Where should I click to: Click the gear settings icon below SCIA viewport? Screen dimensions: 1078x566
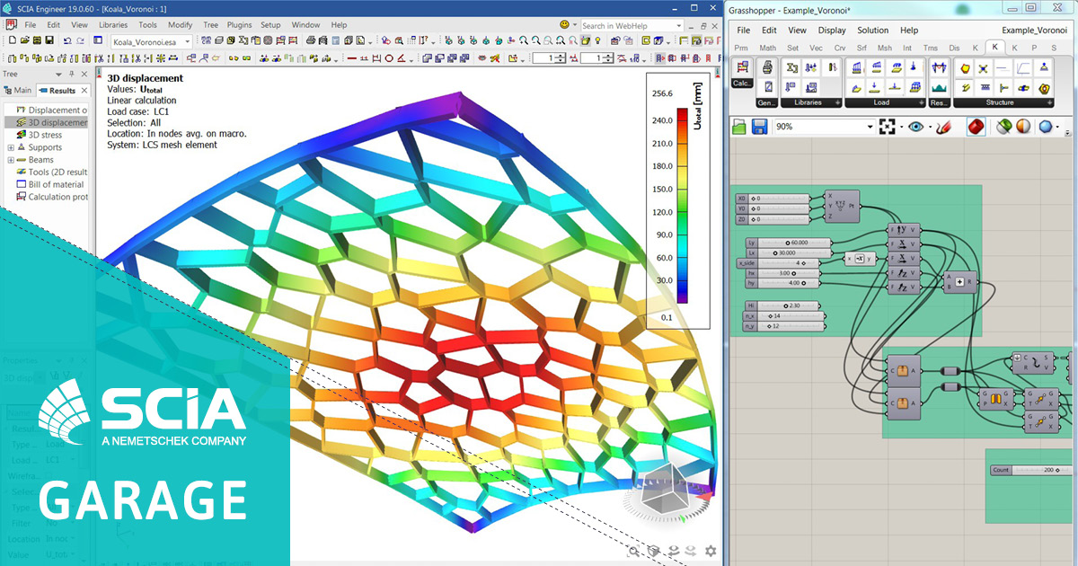coord(711,551)
